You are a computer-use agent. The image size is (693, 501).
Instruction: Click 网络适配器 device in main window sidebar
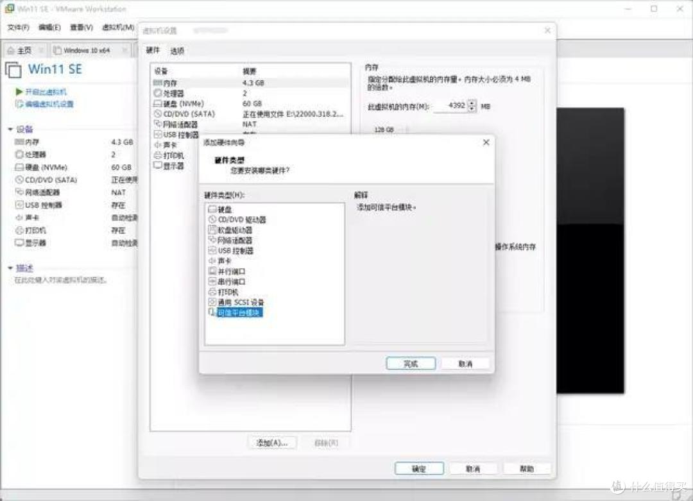pos(37,192)
